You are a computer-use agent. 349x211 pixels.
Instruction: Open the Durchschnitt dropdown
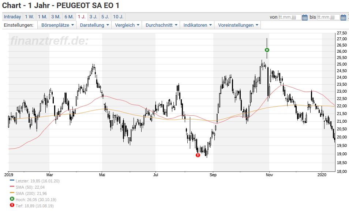[x=161, y=25]
